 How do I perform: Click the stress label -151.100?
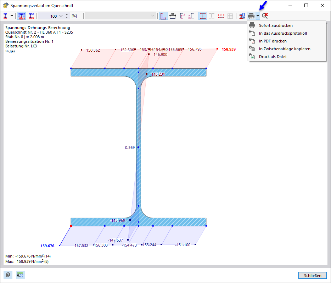pyautogui.click(x=183, y=245)
